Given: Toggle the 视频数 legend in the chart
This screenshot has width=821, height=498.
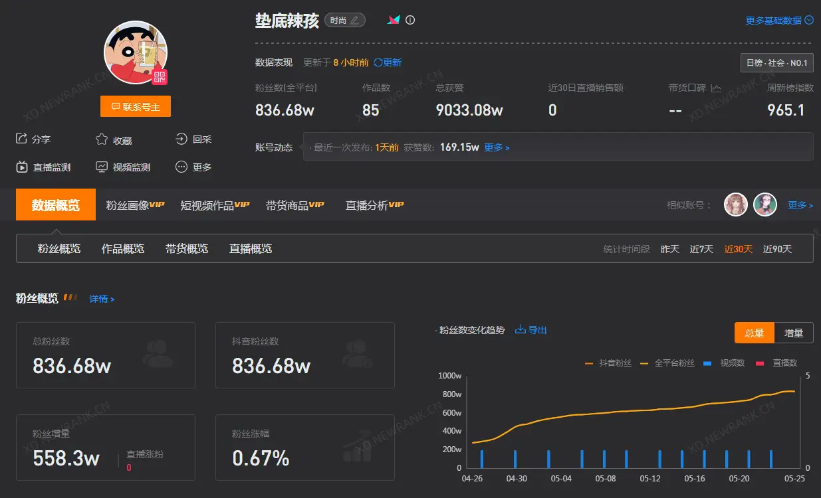Looking at the screenshot, I should (731, 363).
